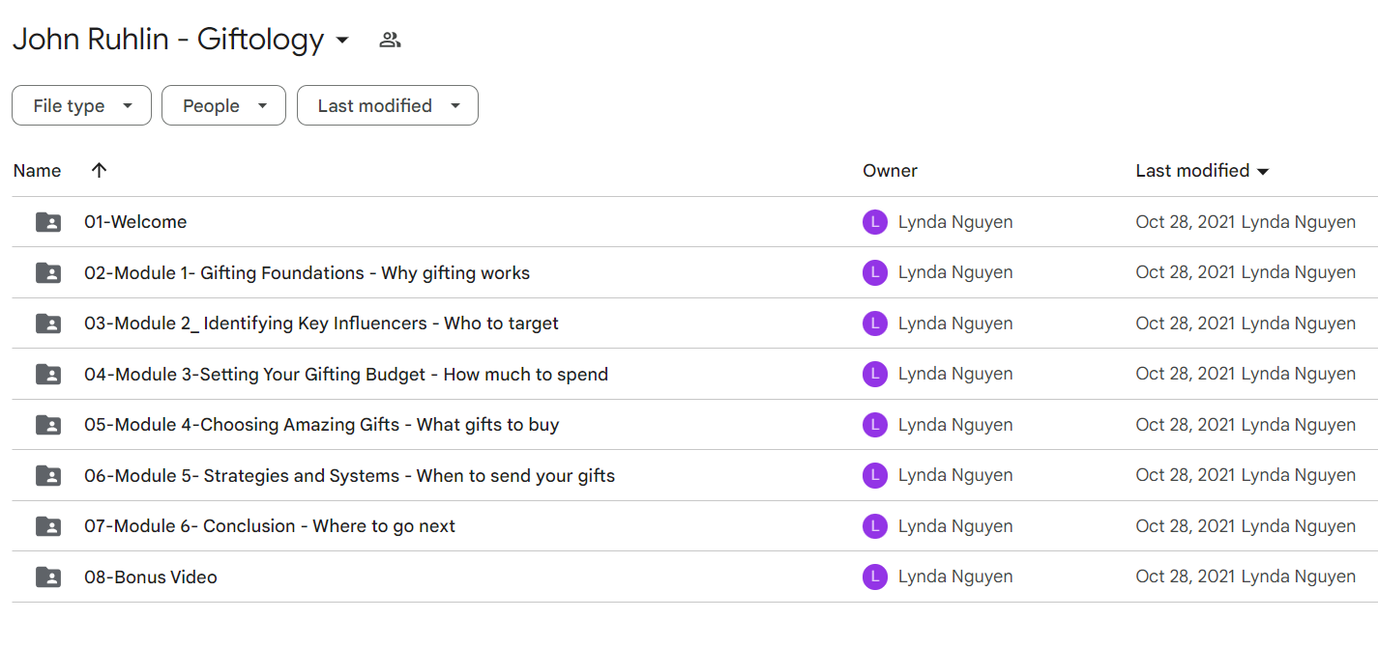Click the folder icon for 04-Module 3
Screen dimensions: 1378x647
pyautogui.click(x=48, y=374)
